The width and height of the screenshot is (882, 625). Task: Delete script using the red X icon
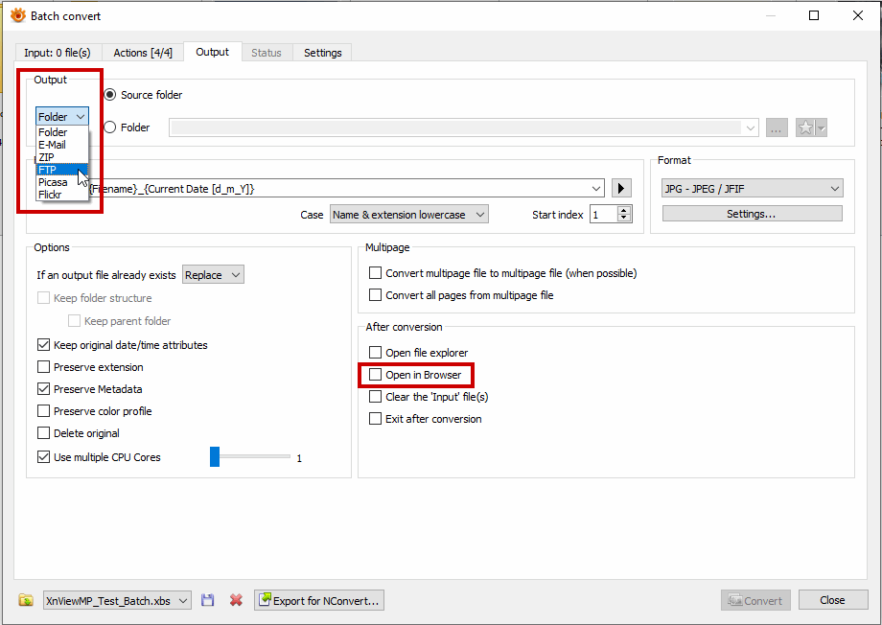tap(236, 600)
